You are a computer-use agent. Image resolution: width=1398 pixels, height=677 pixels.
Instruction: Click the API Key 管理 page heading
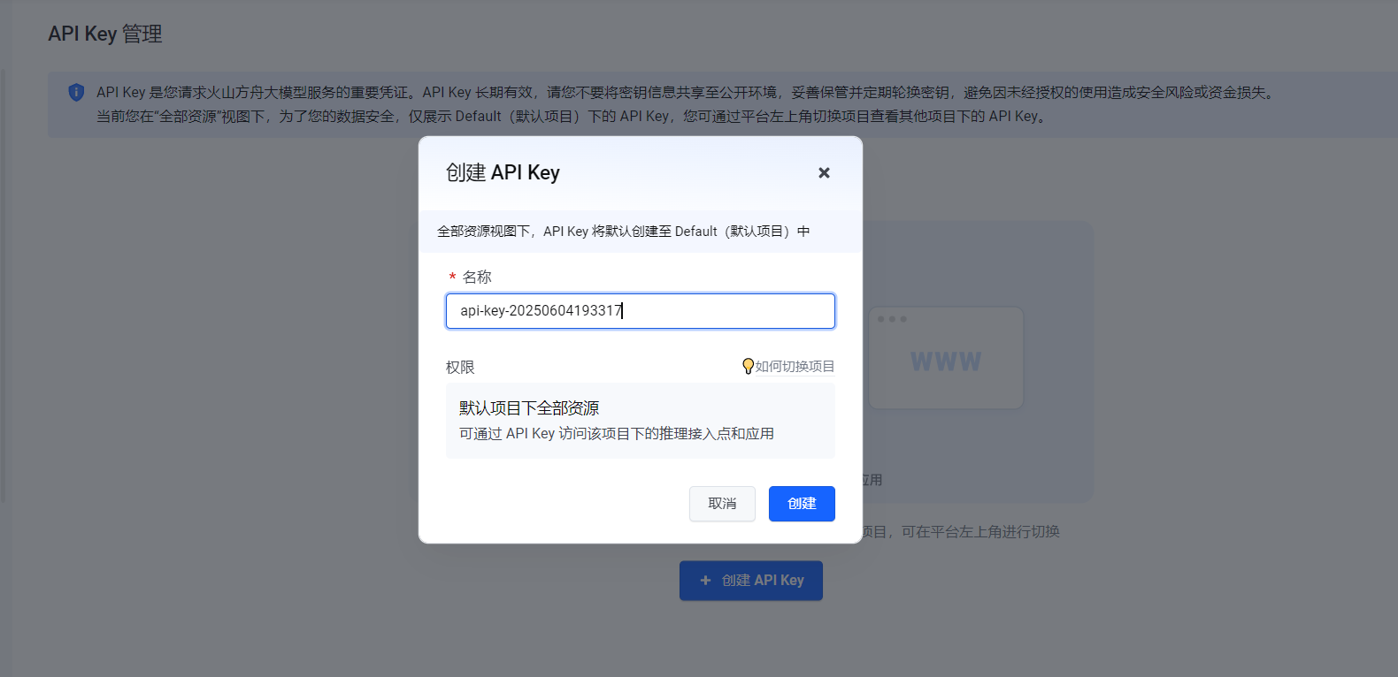105,34
